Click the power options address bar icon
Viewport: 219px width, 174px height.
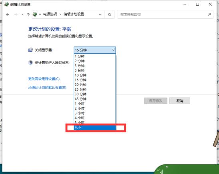click(x=35, y=14)
